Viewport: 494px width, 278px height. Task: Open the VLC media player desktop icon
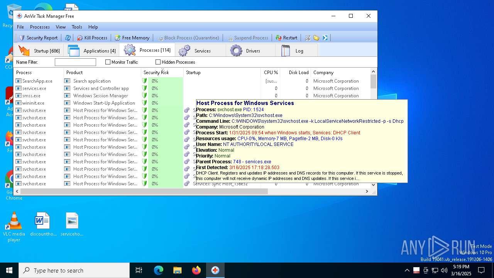click(14, 227)
